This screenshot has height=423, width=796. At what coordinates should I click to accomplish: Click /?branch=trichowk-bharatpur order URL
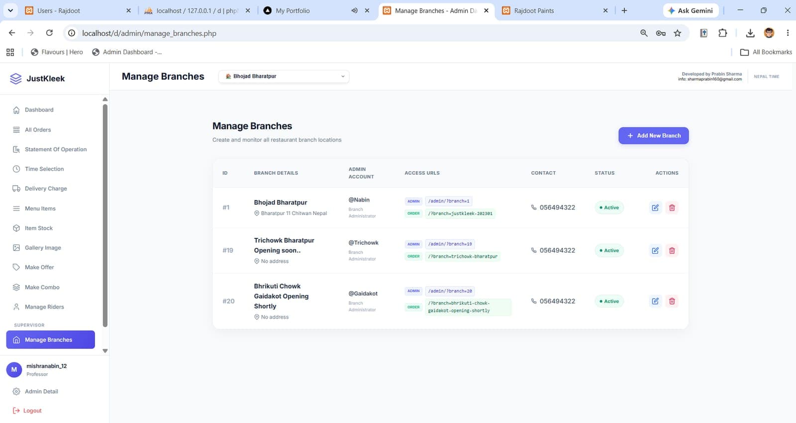point(463,256)
